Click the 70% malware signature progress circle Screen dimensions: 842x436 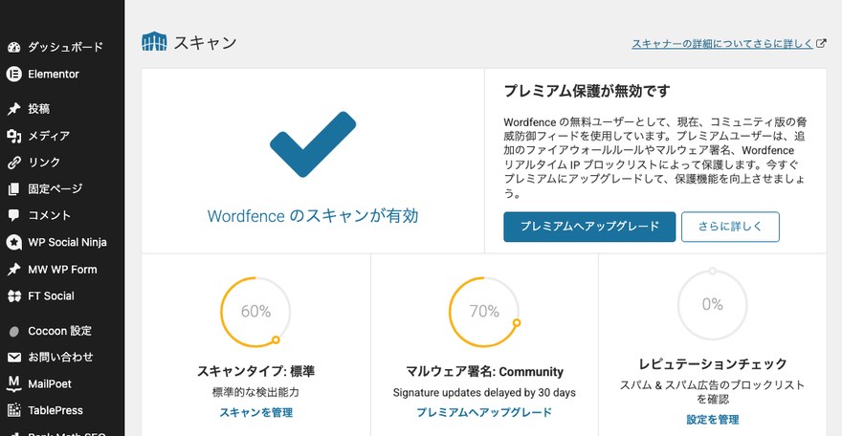tap(484, 312)
